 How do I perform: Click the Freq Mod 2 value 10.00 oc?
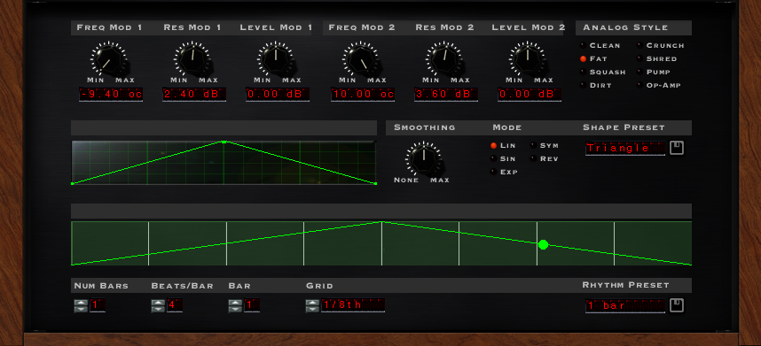pos(363,95)
